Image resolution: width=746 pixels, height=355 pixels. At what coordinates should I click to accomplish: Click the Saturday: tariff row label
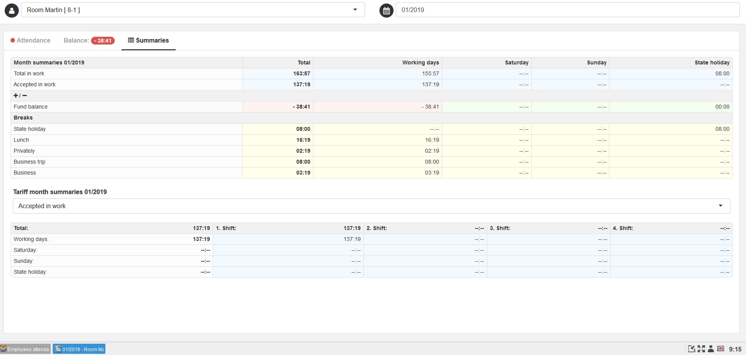click(x=25, y=250)
